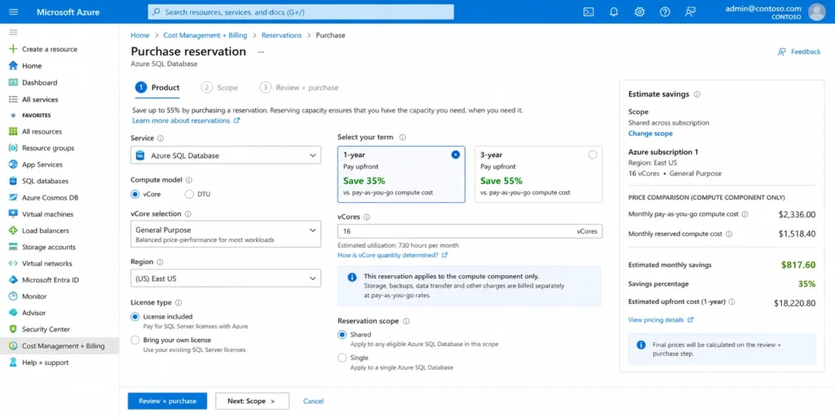Choose Bring your own license
This screenshot has width=835, height=417.
[x=135, y=340]
